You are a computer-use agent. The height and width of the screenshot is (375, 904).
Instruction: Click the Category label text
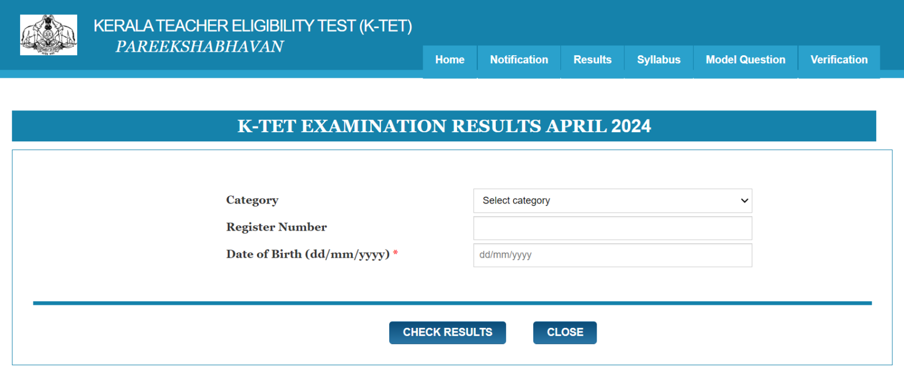(x=252, y=200)
